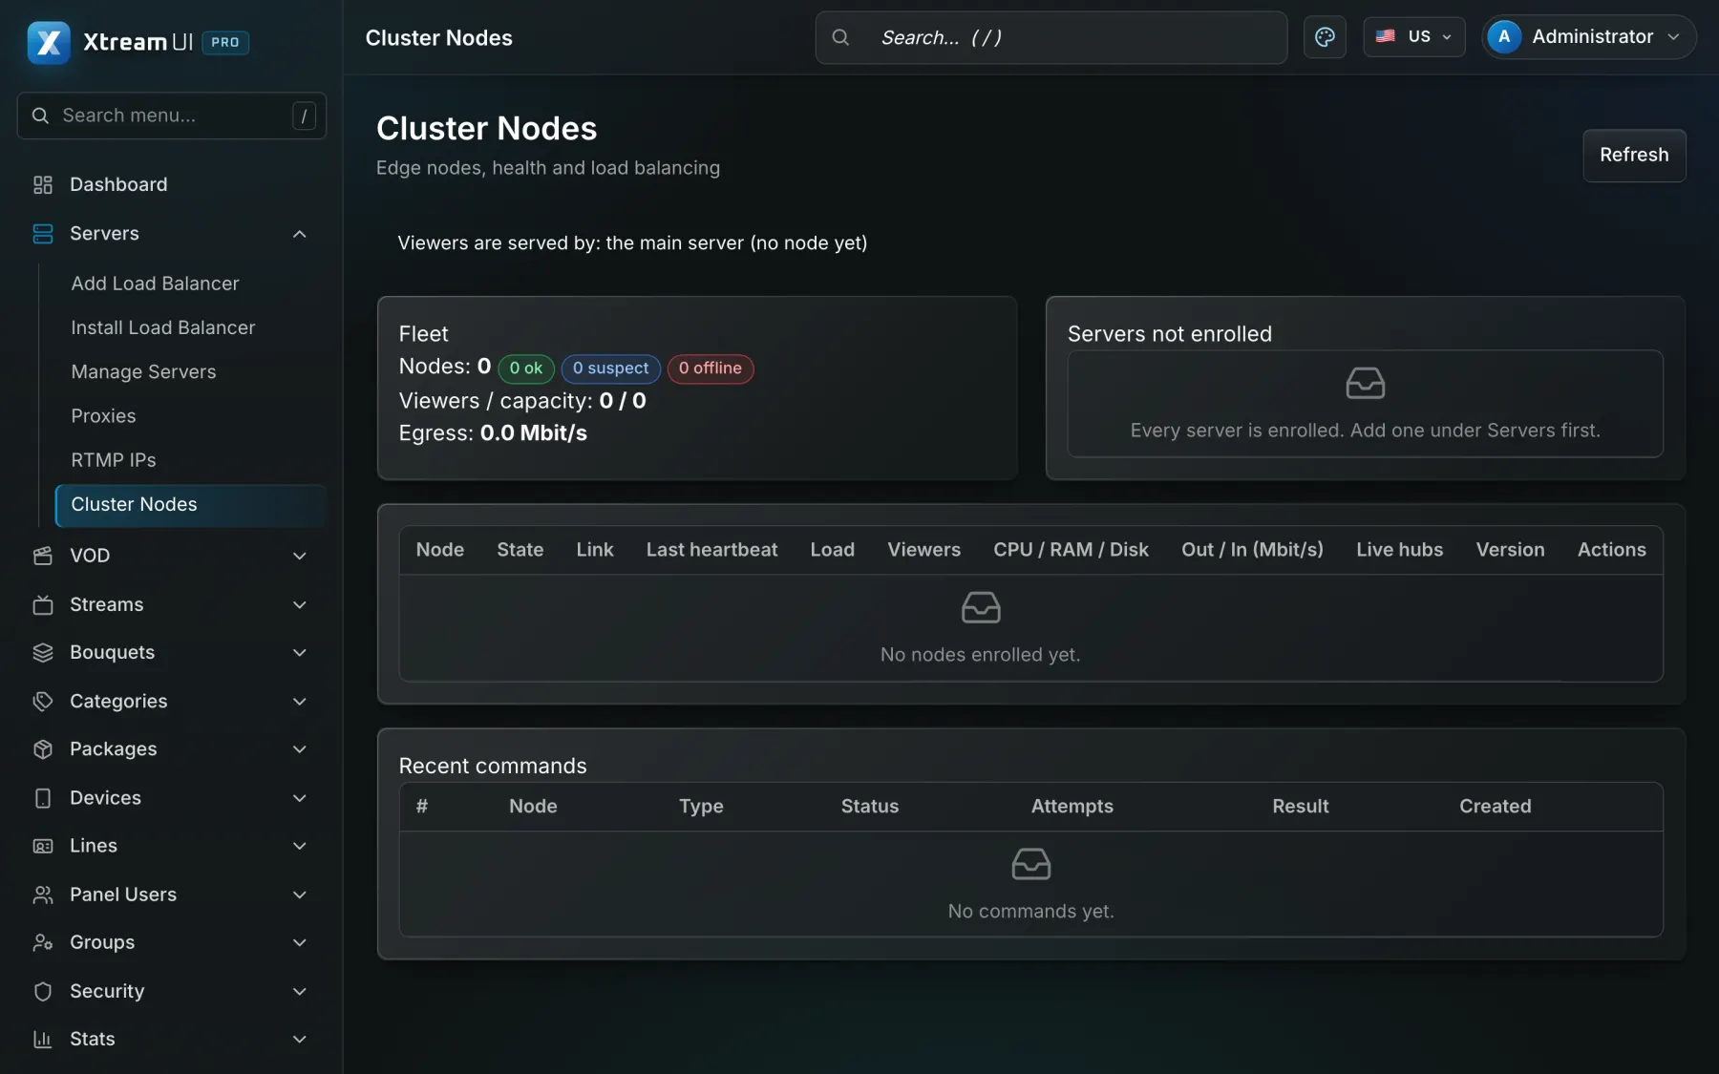Click the Attempts column header

1072,807
